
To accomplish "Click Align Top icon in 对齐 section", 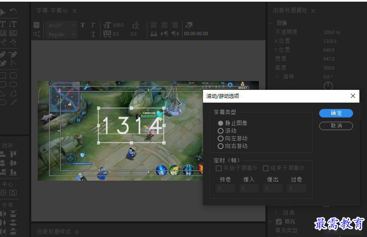I will (x=13, y=154).
